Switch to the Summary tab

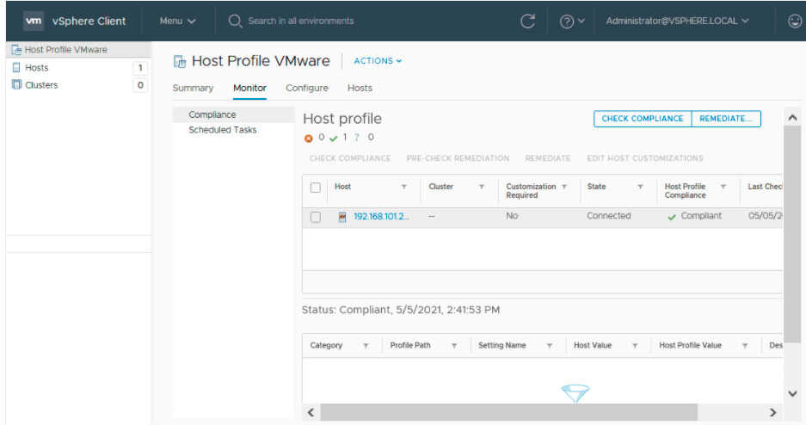193,88
